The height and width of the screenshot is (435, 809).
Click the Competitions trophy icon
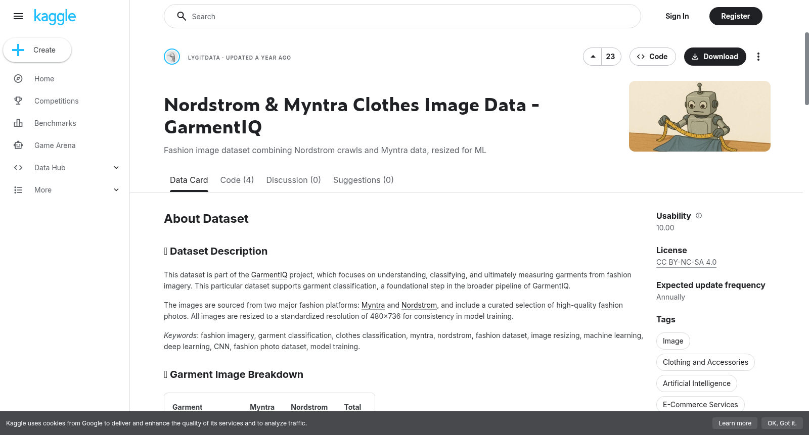(18, 101)
